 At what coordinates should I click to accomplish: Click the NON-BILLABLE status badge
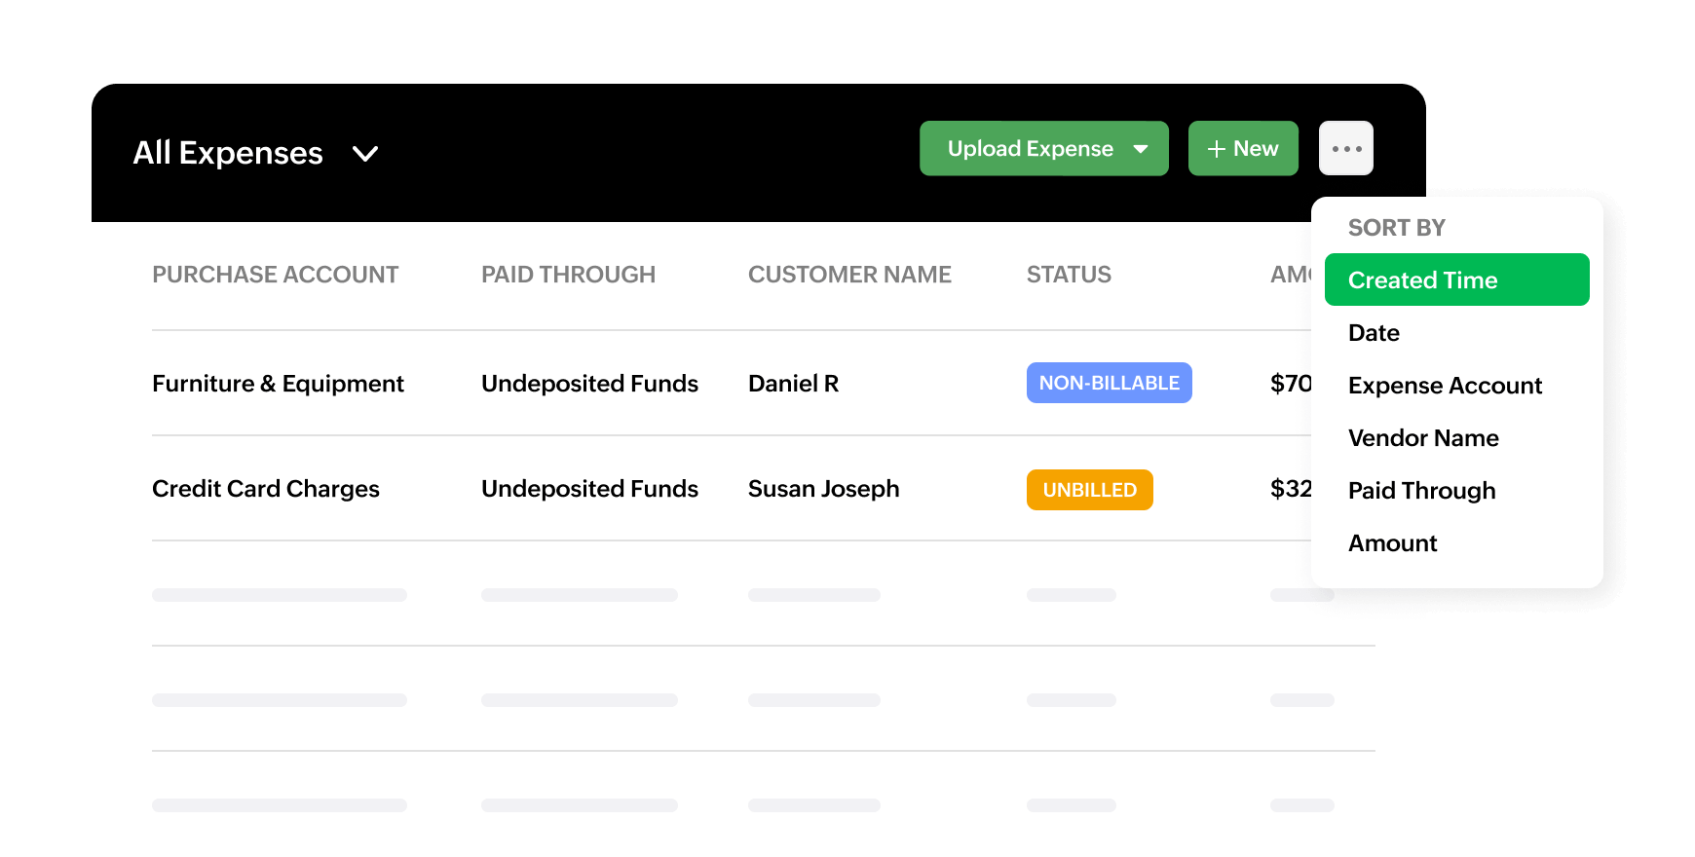1109,384
